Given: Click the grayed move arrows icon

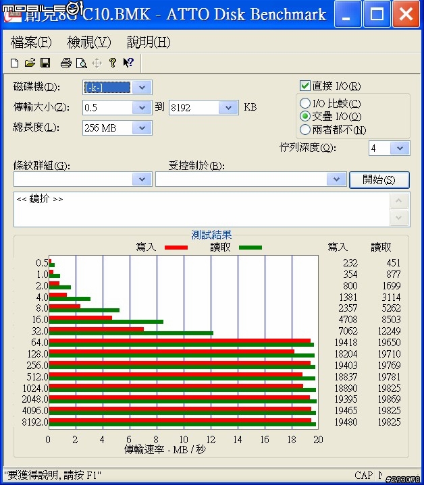Looking at the screenshot, I should [x=97, y=63].
